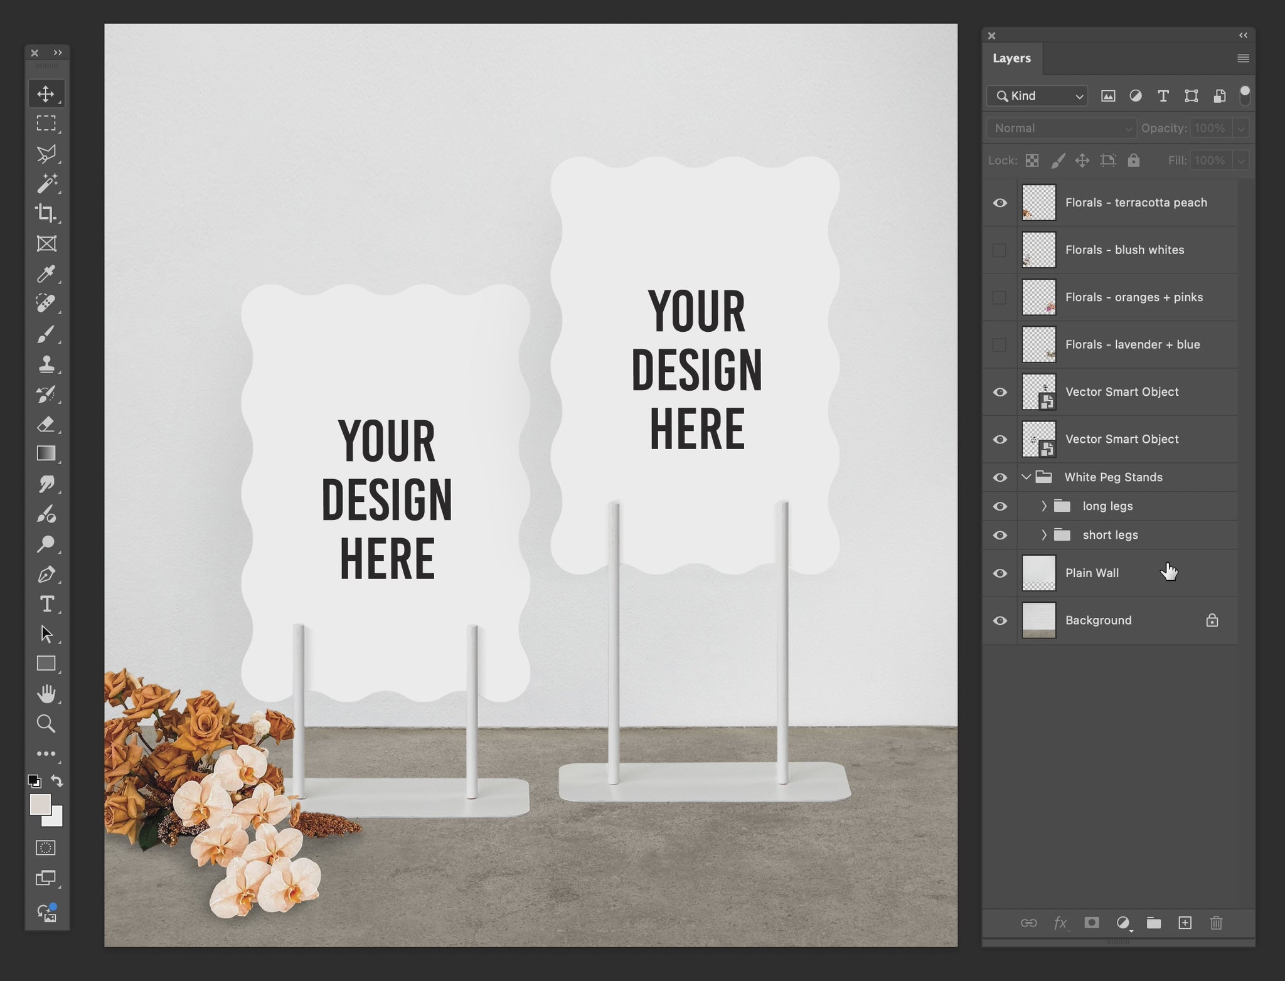Activate the Horizontal Type tool
Screen dimensions: 1285x981
(46, 604)
